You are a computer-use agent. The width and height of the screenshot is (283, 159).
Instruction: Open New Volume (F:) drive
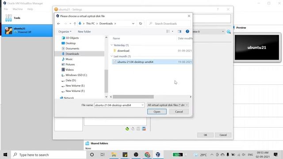click(x=75, y=91)
